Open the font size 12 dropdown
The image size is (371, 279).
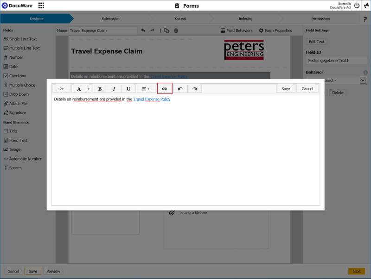tap(61, 89)
